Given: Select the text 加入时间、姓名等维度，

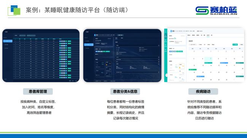Looking at the screenshot, I should 38,107.
